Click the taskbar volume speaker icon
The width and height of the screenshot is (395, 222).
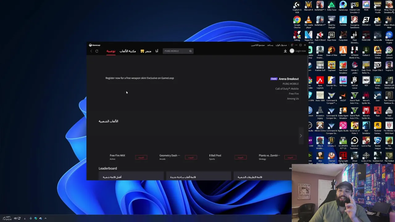pyautogui.click(x=15, y=218)
